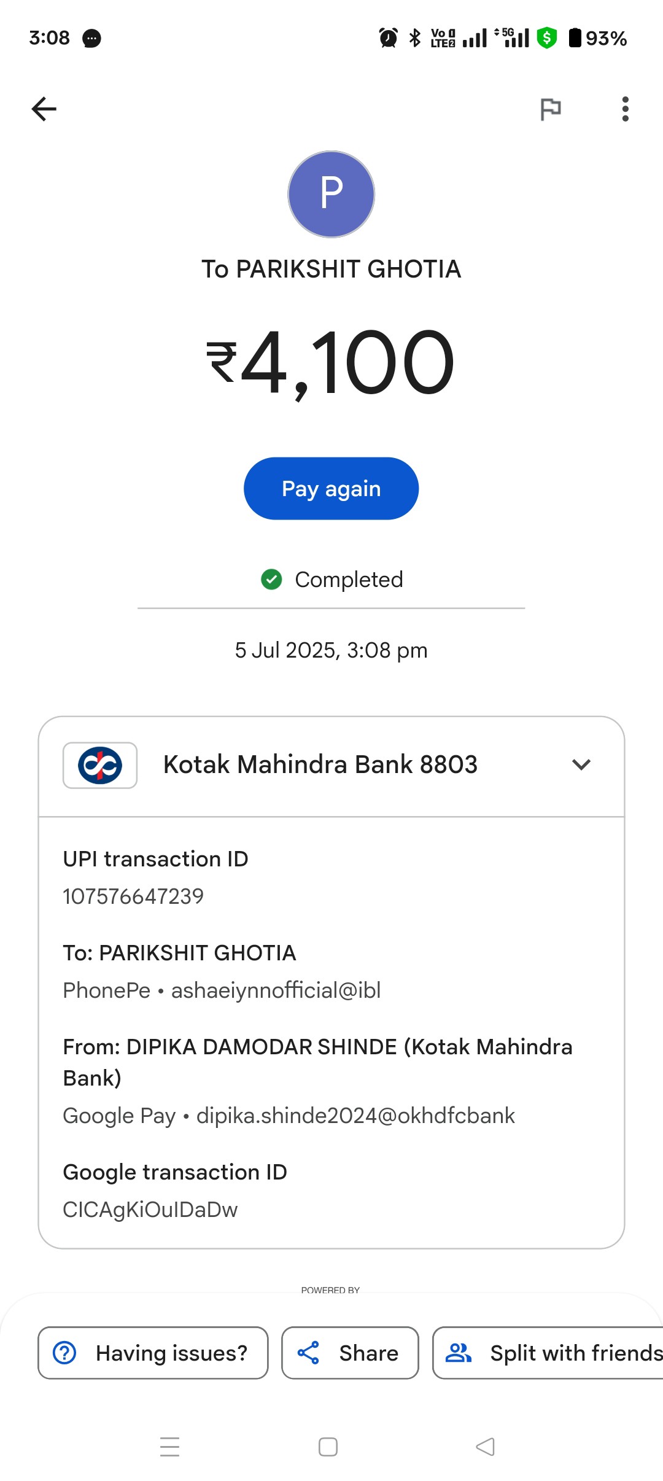Tap the share nodes icon
The image size is (663, 1481).
pos(308,1353)
